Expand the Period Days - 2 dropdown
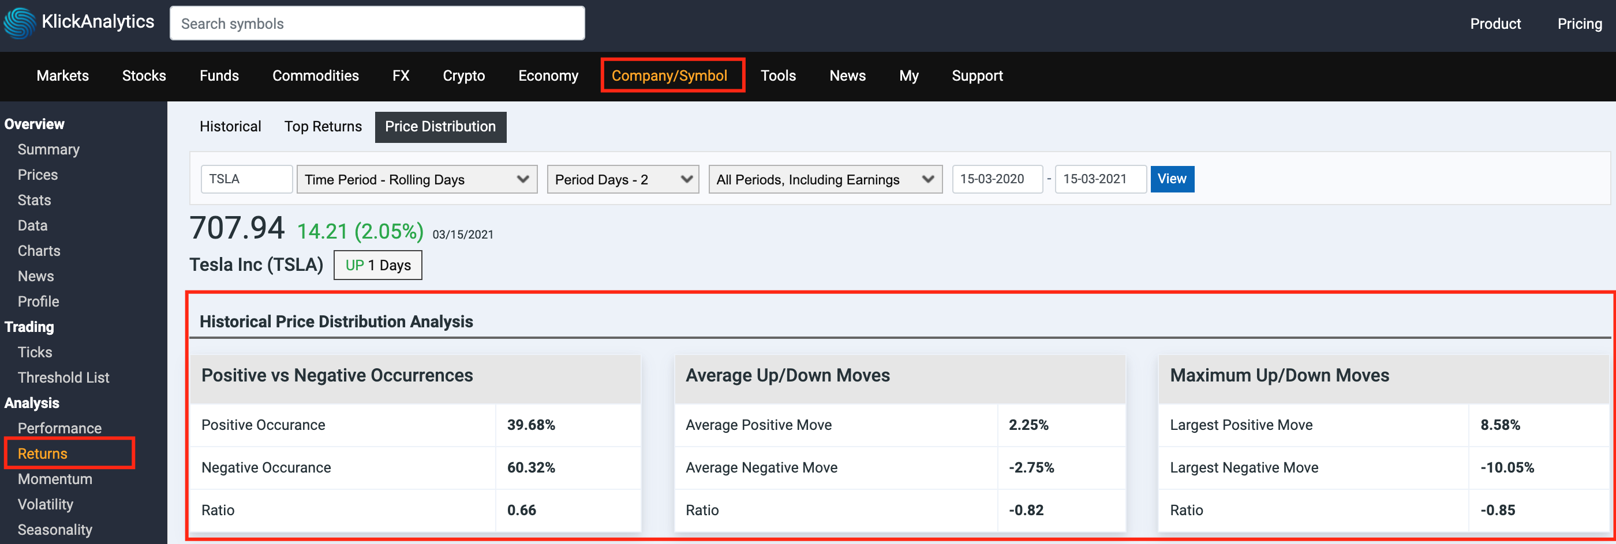 (x=623, y=179)
